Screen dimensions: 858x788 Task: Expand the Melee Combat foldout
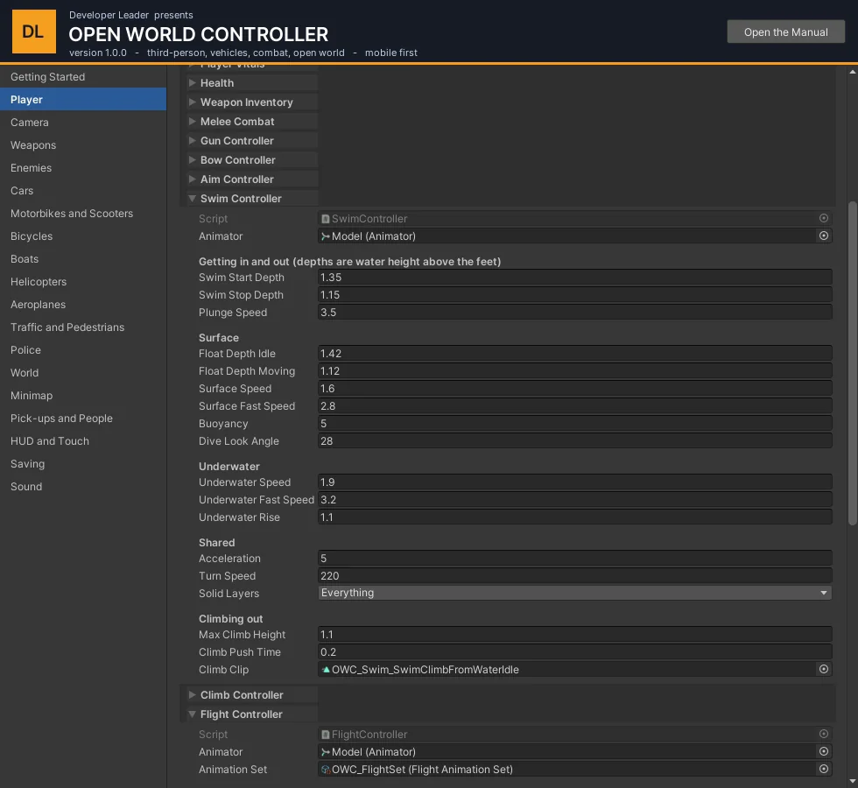[x=192, y=121]
